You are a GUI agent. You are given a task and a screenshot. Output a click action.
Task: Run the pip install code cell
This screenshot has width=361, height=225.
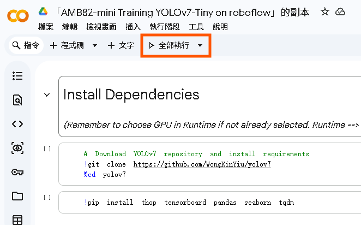click(47, 198)
